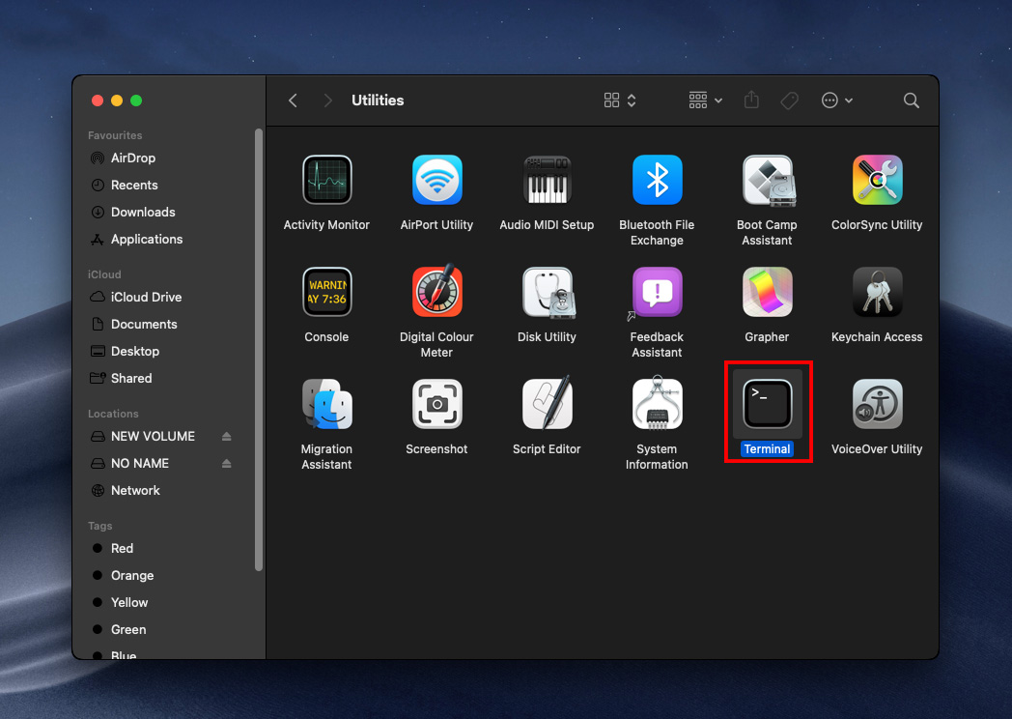This screenshot has width=1012, height=719.
Task: Open Downloads in the sidebar
Action: pyautogui.click(x=143, y=213)
